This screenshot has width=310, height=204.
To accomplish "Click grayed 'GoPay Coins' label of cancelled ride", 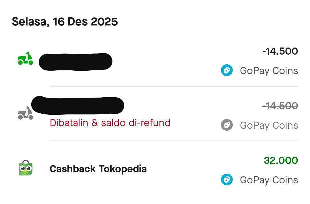I will tap(269, 125).
